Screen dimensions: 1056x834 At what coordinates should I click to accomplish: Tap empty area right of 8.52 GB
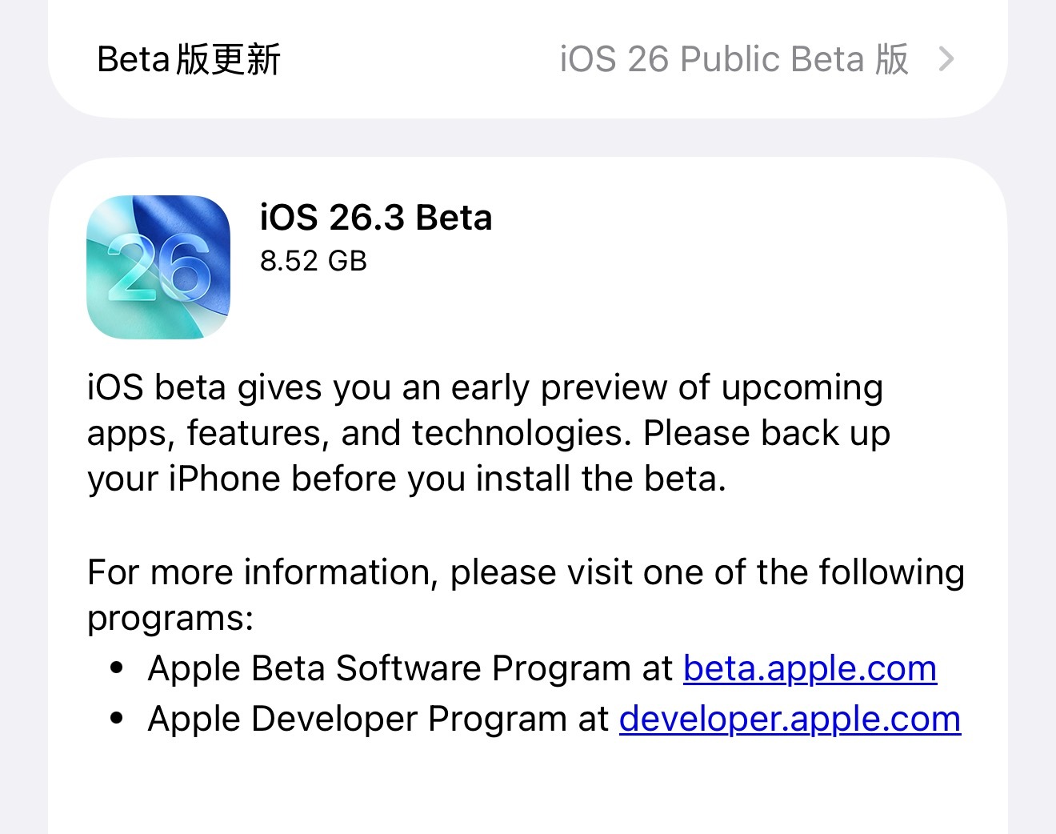[x=680, y=261]
